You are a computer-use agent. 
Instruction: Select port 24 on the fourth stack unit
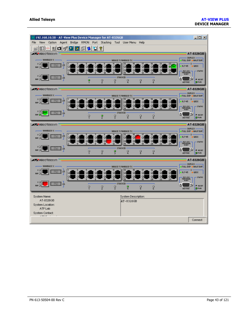click(174, 177)
